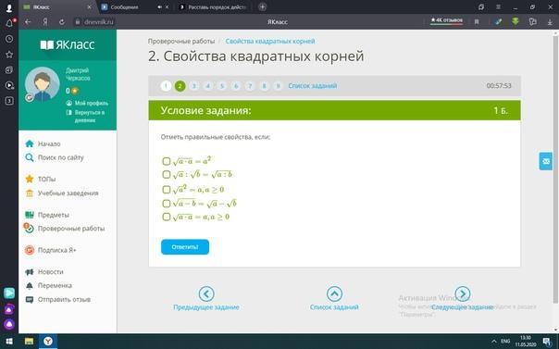Select task number 3 in the task bar
The image size is (559, 349).
pyautogui.click(x=194, y=86)
